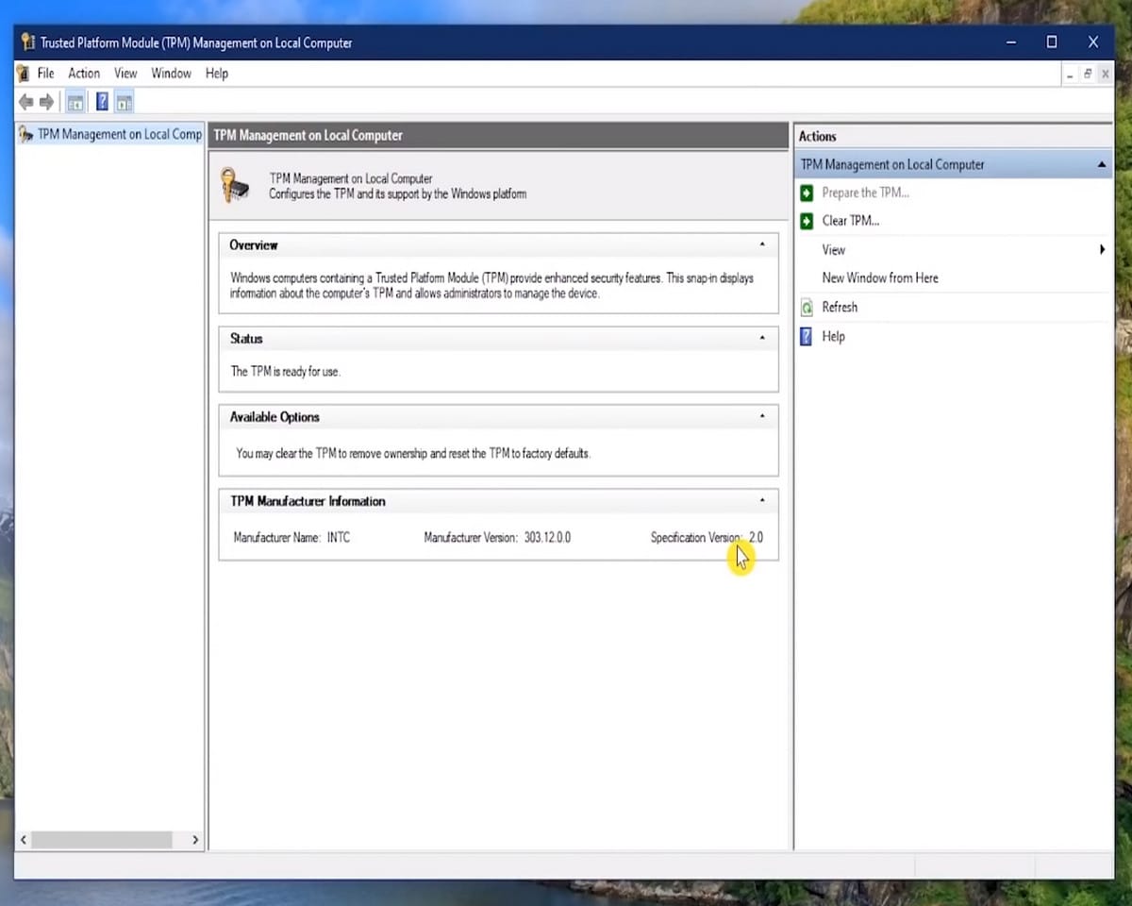Viewport: 1132px width, 906px height.
Task: Click the 'You may clear the TPM' text
Action: [x=413, y=454]
